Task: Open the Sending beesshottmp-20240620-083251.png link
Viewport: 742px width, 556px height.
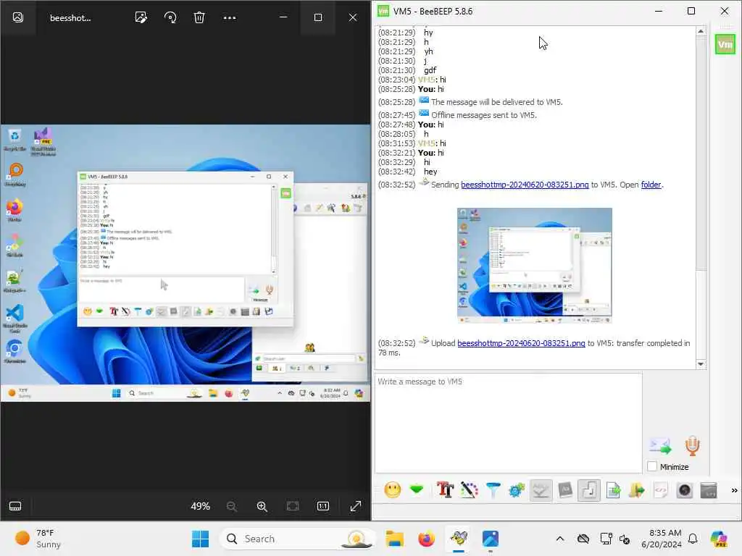Action: [x=525, y=185]
